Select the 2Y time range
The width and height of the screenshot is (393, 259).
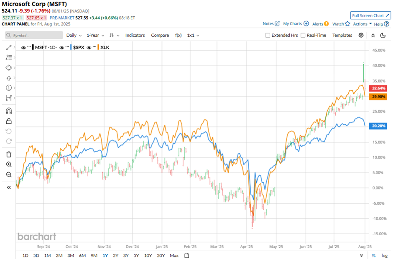115,256
